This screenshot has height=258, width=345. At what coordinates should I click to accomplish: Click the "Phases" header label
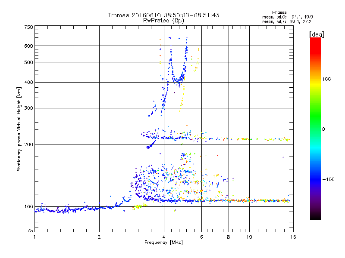(279, 12)
